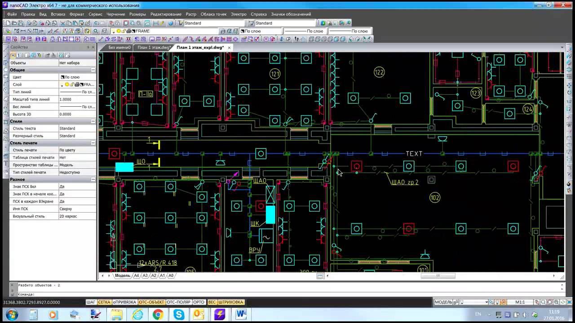Click the Визуальный стиль value 2D каркас

77,216
